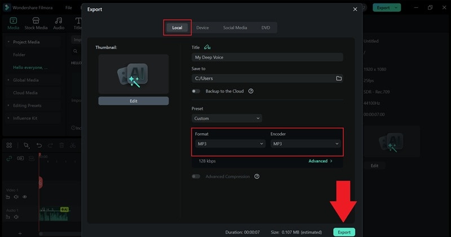Screen dimensions: 451x237
Task: Switch to the Local tab
Action: [x=177, y=28]
